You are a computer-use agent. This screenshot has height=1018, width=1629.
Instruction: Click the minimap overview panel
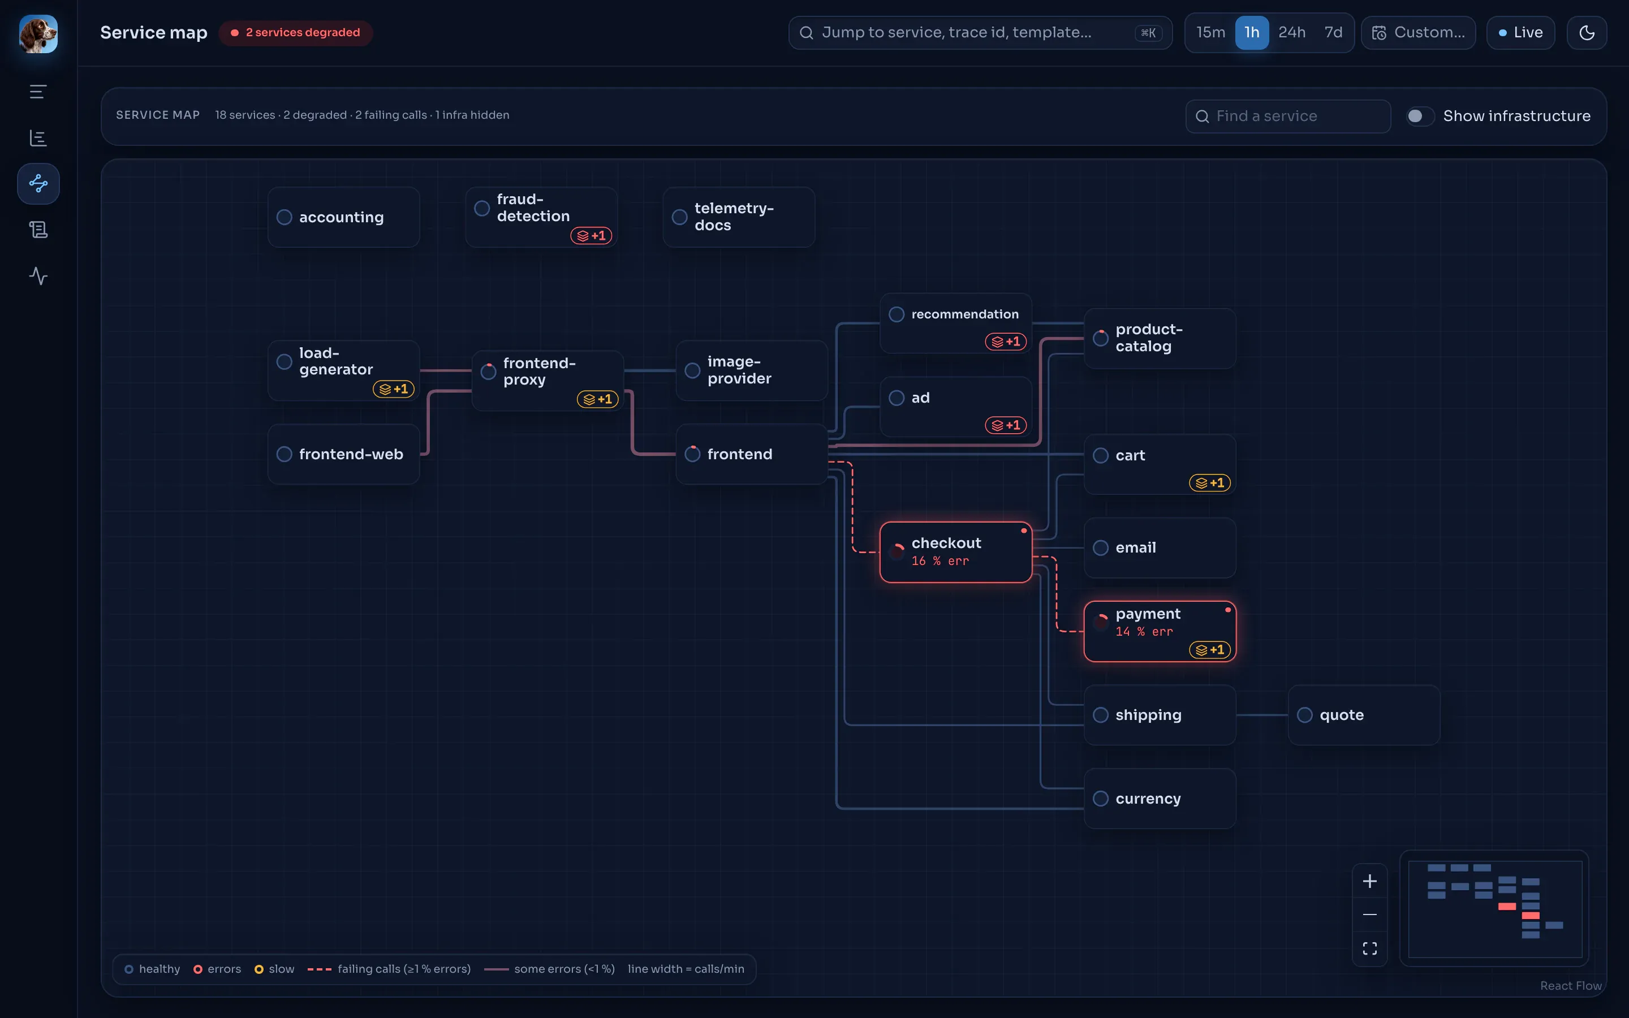click(x=1494, y=908)
